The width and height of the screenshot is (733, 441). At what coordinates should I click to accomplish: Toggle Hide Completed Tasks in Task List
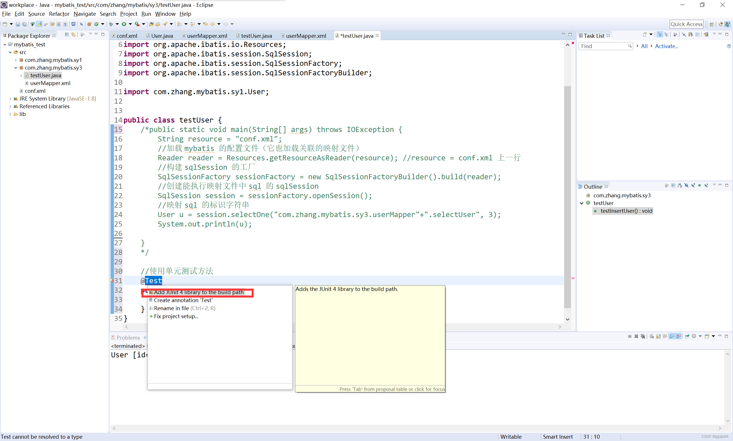(x=684, y=35)
